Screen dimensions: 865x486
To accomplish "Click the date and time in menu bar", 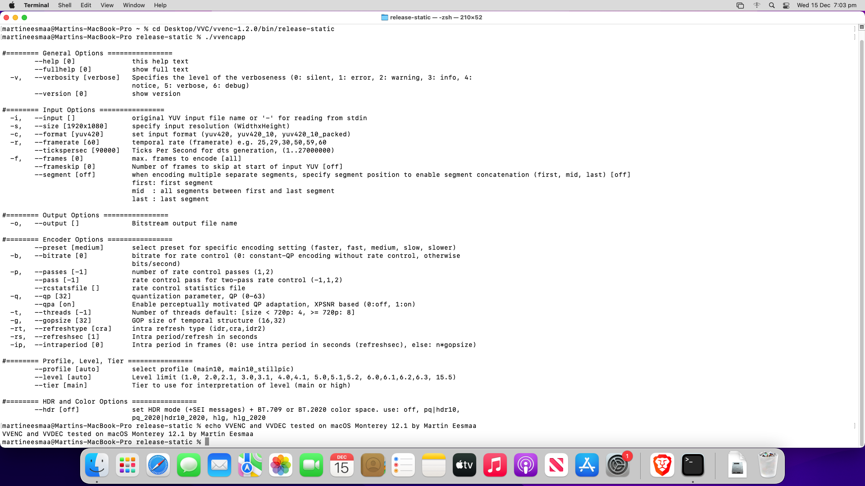I will click(827, 5).
